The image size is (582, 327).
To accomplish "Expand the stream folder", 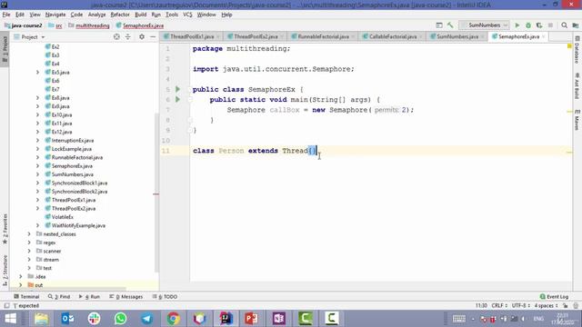I will [29, 260].
